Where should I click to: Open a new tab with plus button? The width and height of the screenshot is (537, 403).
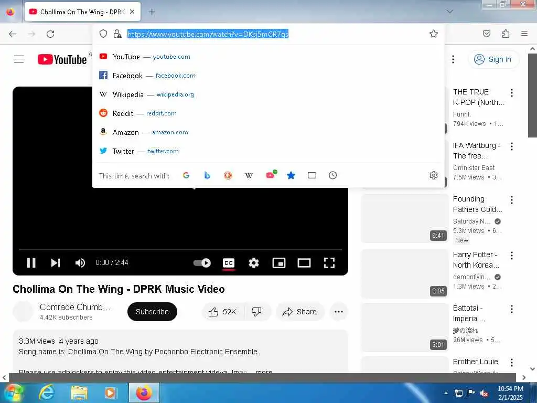click(152, 12)
